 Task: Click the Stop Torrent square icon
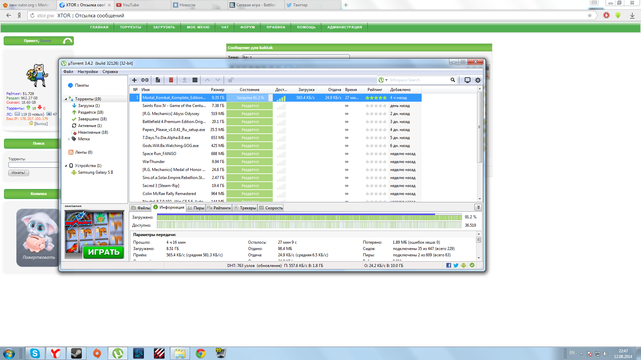tap(195, 80)
